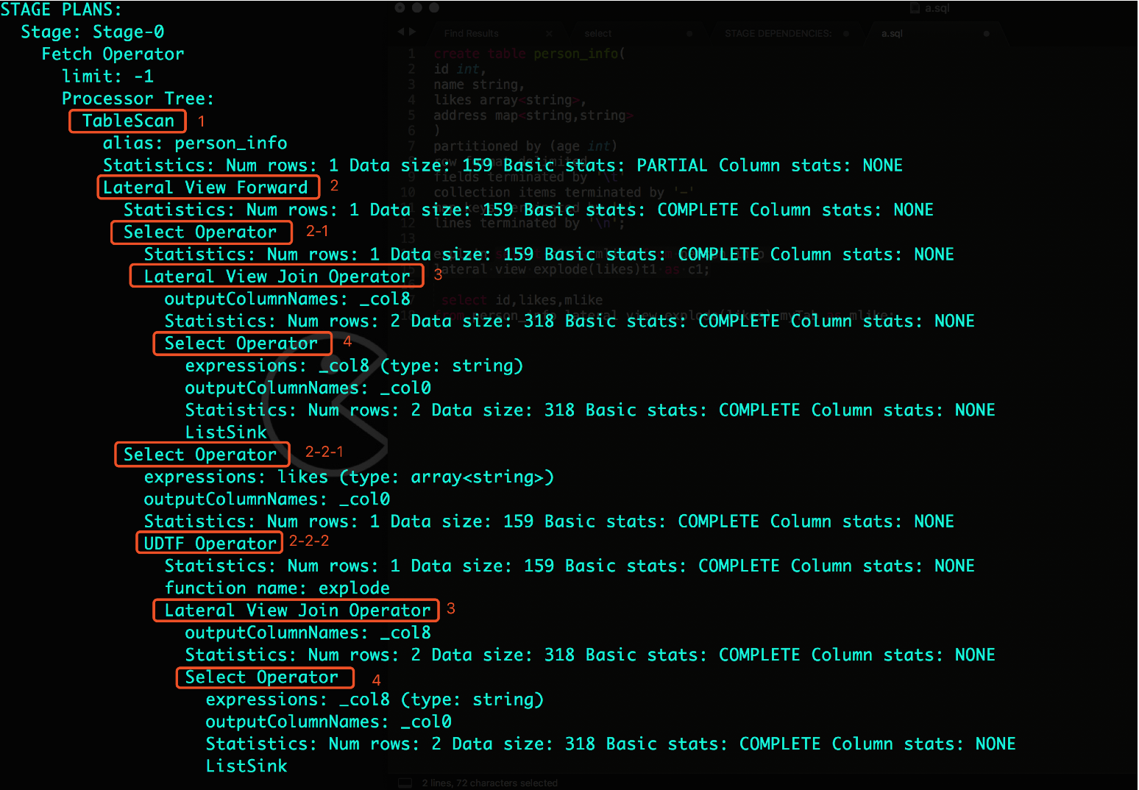This screenshot has height=790, width=1139.
Task: Click the 'name string,' line in Sublime
Action: 479,85
